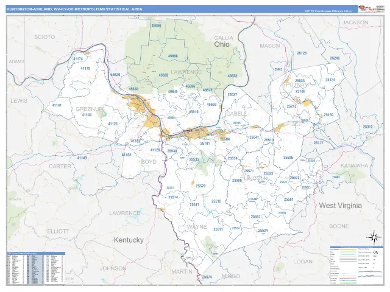Image resolution: width=390 pixels, height=292 pixels.
Task: Click the LOGAN county label
Action: click(303, 262)
